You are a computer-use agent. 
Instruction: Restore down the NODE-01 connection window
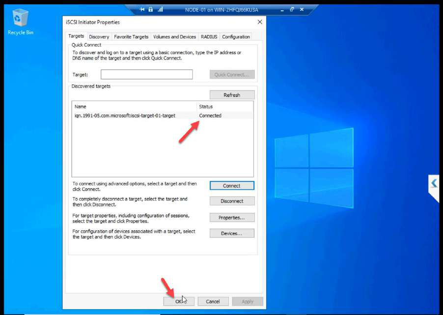[292, 9]
